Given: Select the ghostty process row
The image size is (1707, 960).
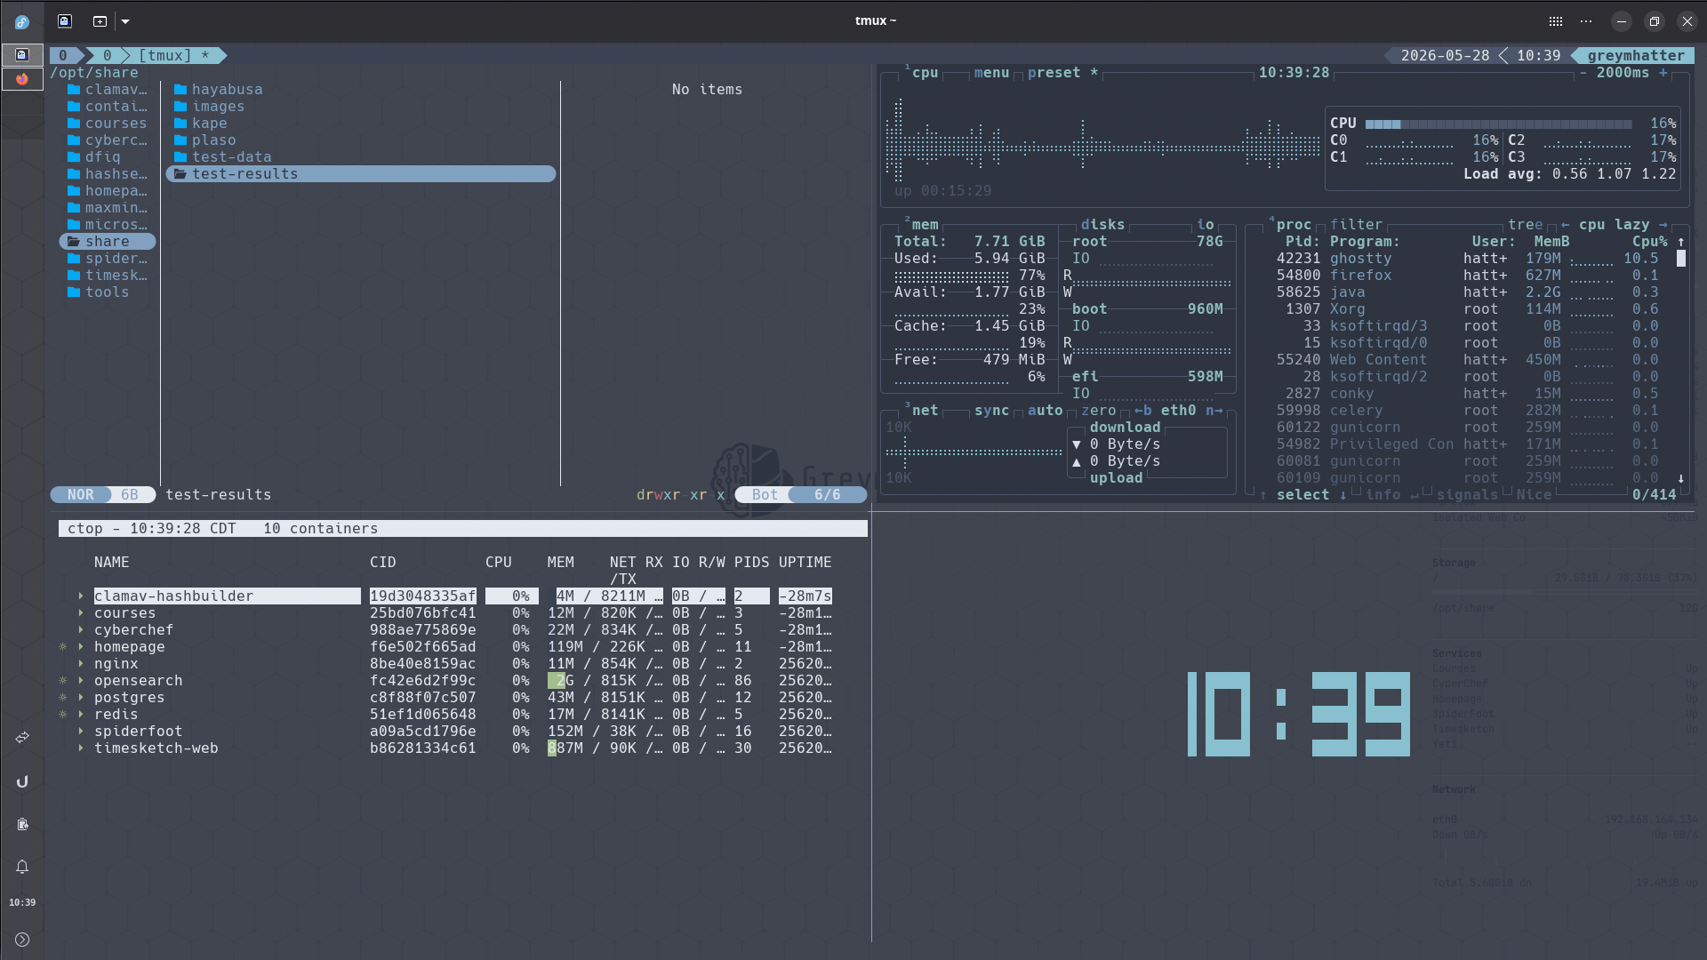Looking at the screenshot, I should [1467, 258].
